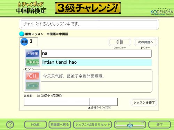Click the チャイポッド 中国語検定 logo
This screenshot has width=174, height=130.
click(x=31, y=8)
